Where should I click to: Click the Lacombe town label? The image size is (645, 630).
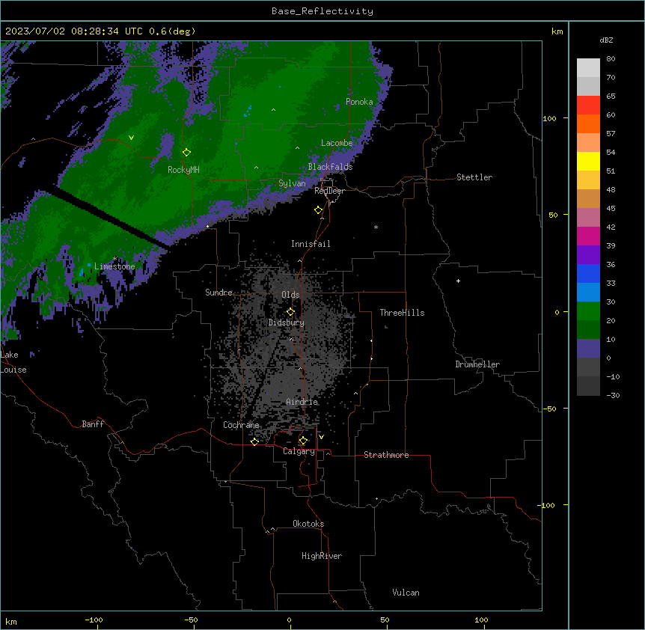pos(337,143)
